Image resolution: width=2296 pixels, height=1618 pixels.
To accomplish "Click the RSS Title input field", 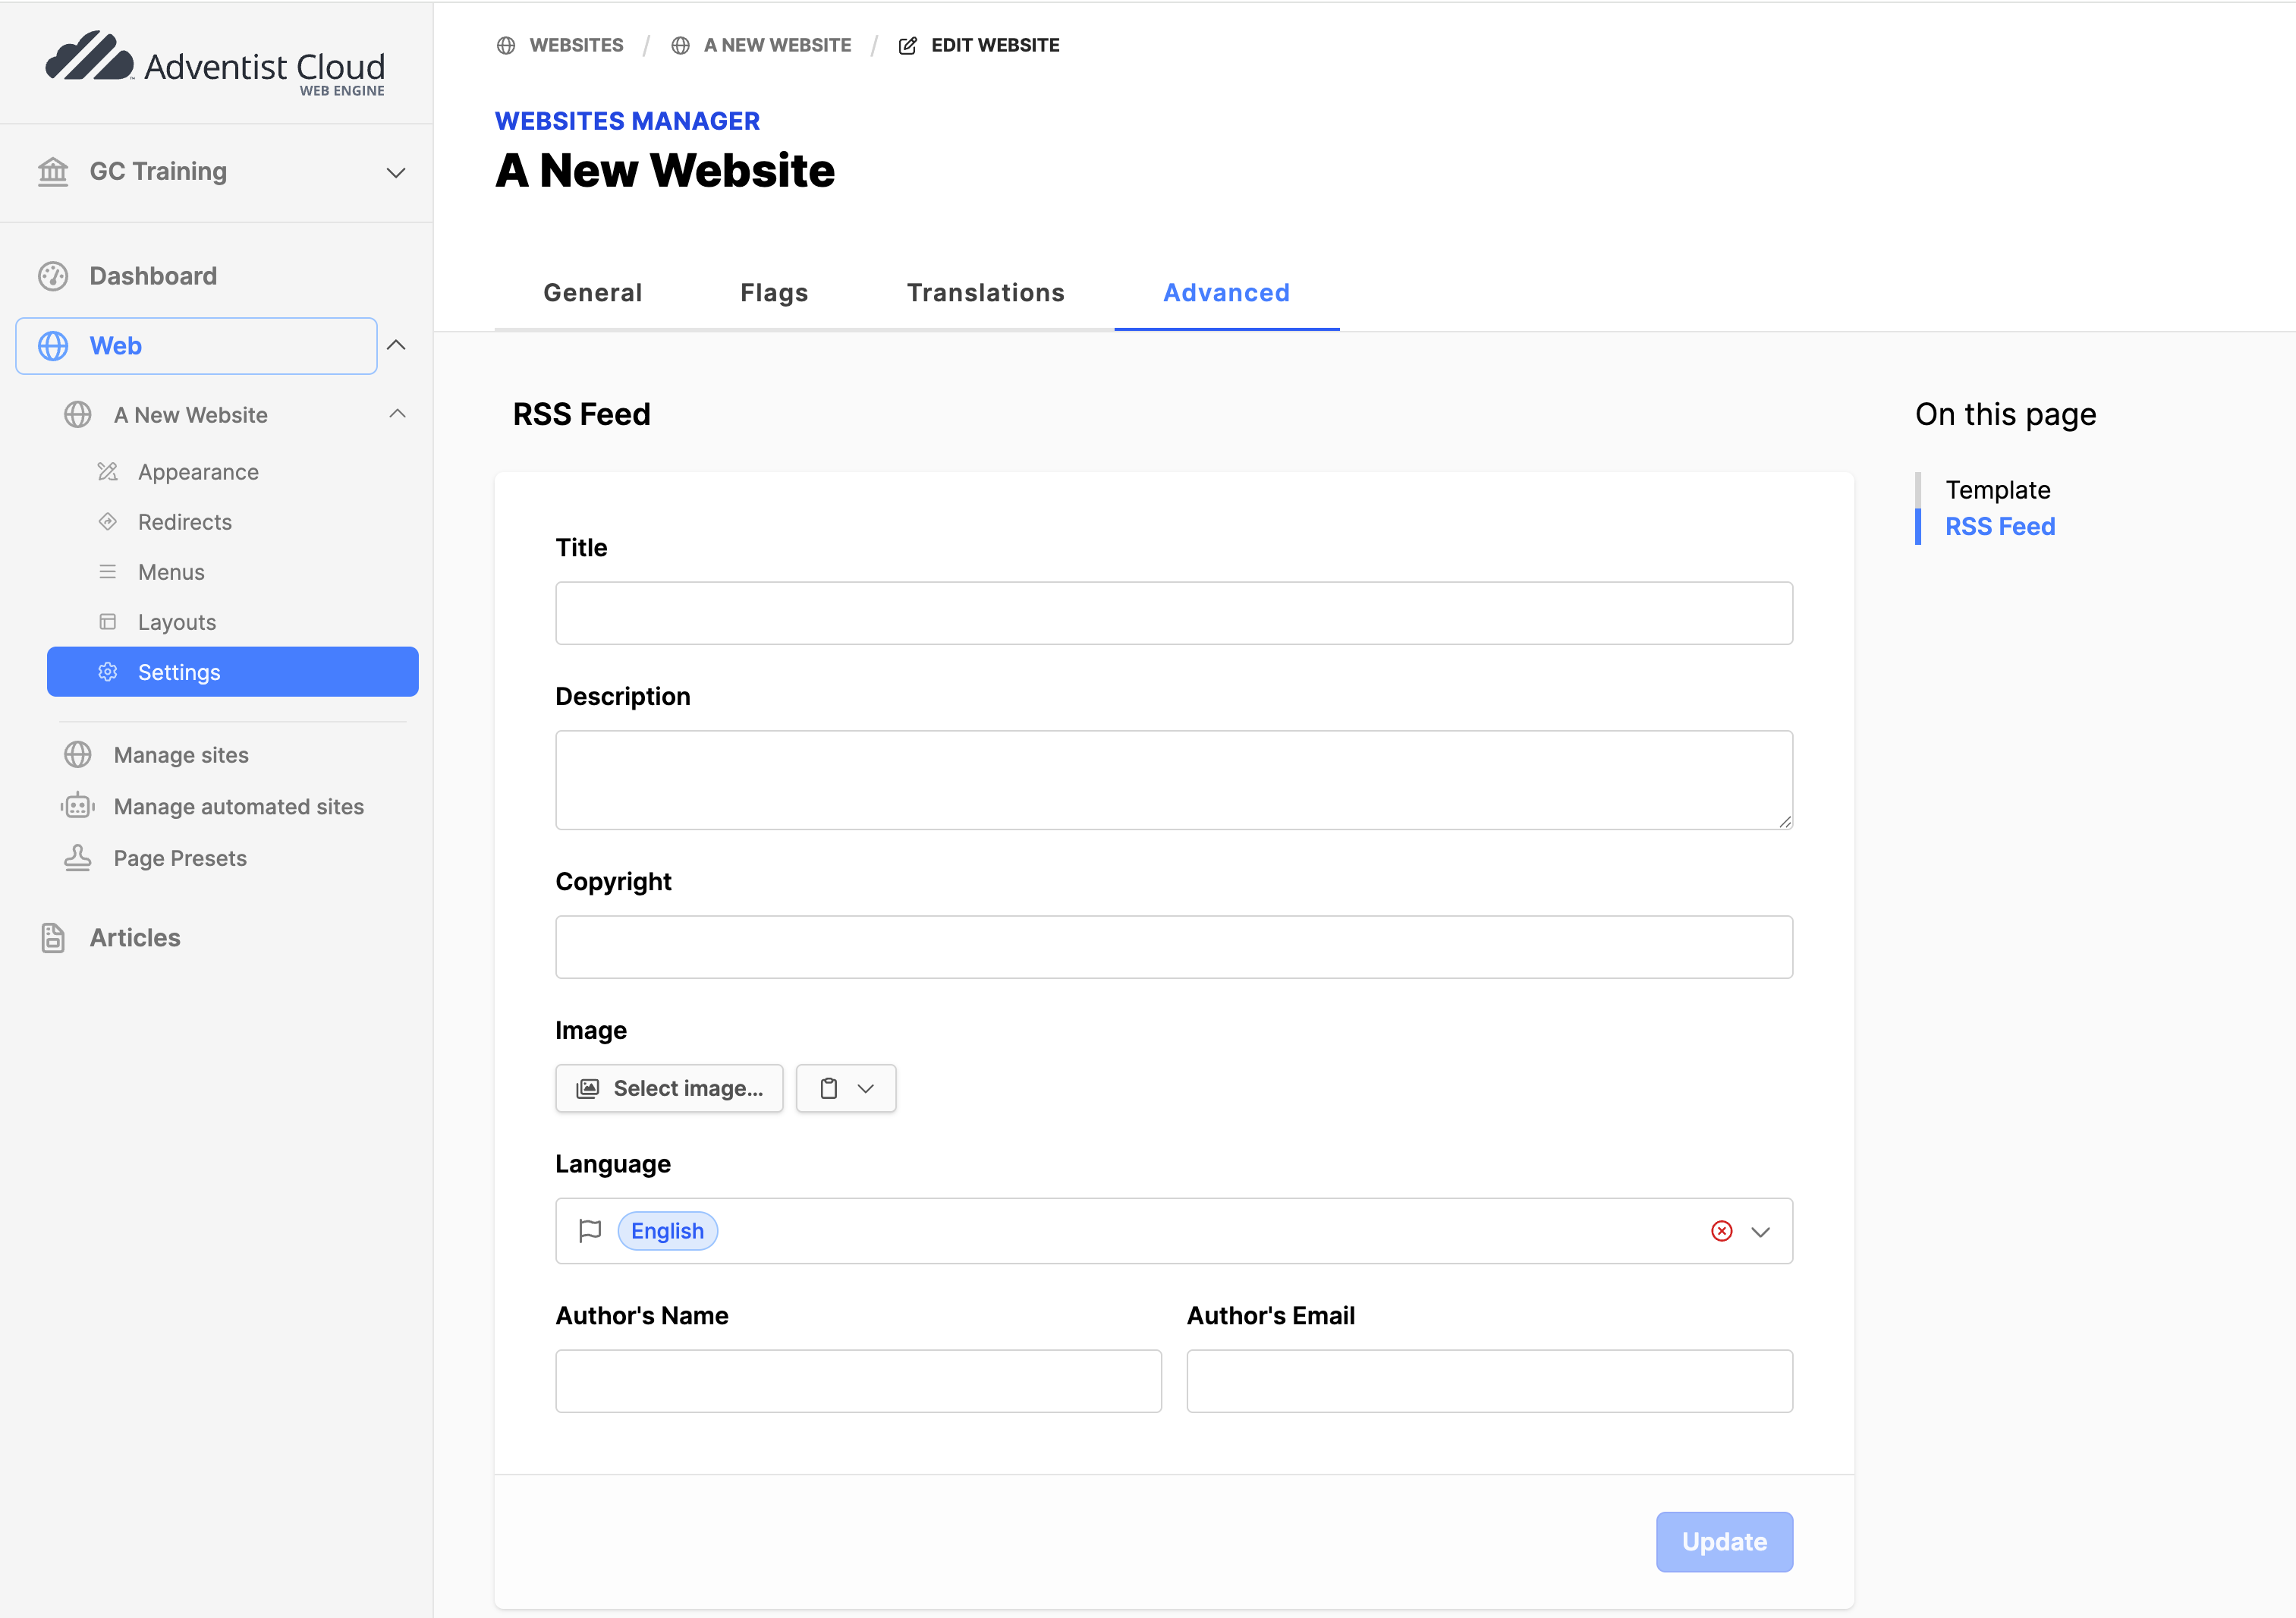I will (1173, 613).
